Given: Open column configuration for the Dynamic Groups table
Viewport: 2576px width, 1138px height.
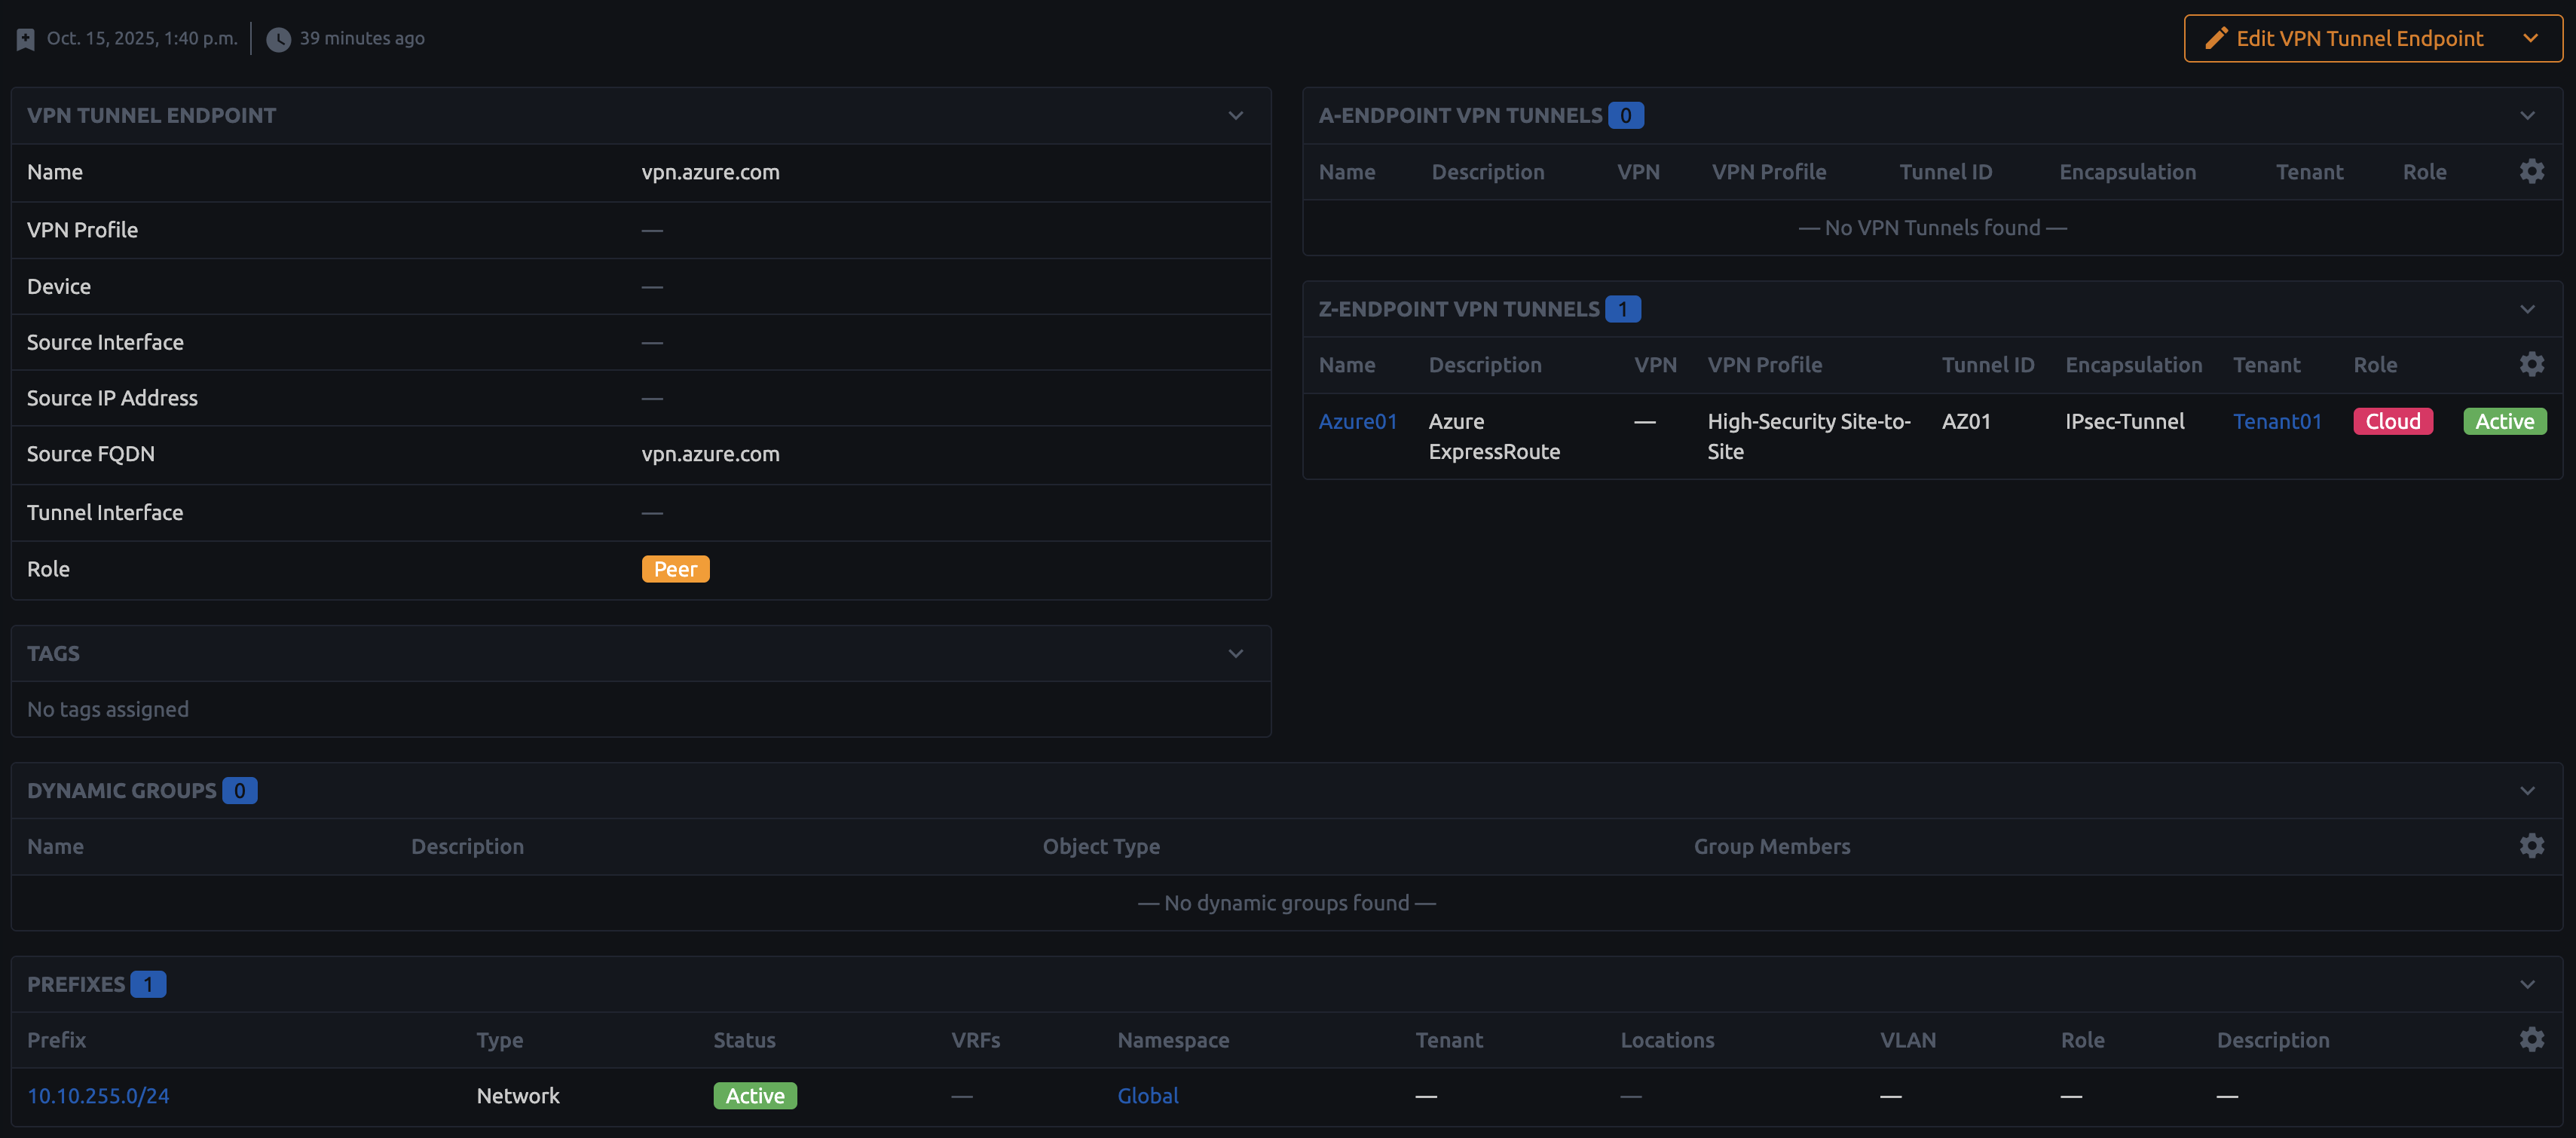Looking at the screenshot, I should [2533, 845].
